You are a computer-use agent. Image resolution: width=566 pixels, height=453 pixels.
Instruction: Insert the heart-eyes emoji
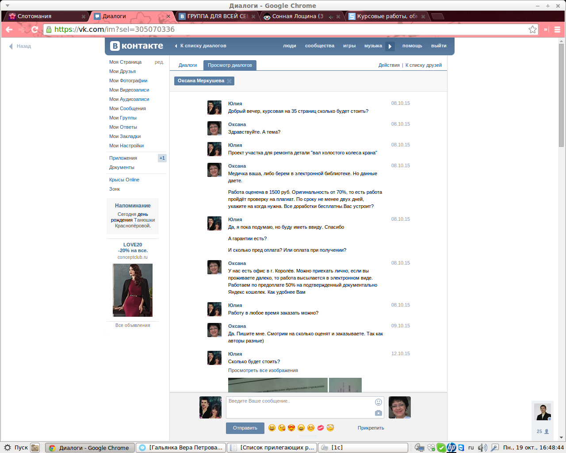(291, 428)
